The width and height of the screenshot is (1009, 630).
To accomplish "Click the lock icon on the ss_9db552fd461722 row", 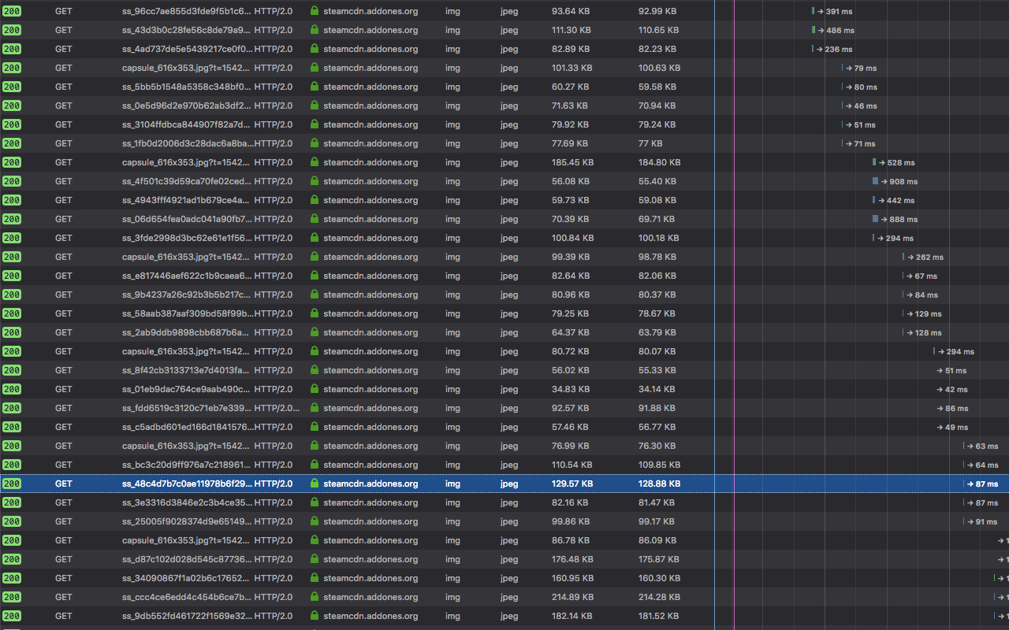I will pyautogui.click(x=313, y=616).
